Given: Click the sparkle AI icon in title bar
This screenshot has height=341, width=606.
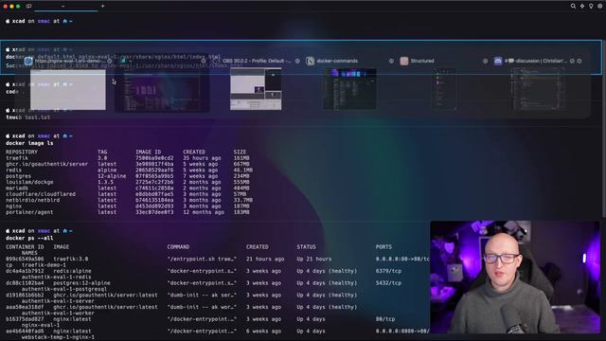Looking at the screenshot, I should pos(582,6).
